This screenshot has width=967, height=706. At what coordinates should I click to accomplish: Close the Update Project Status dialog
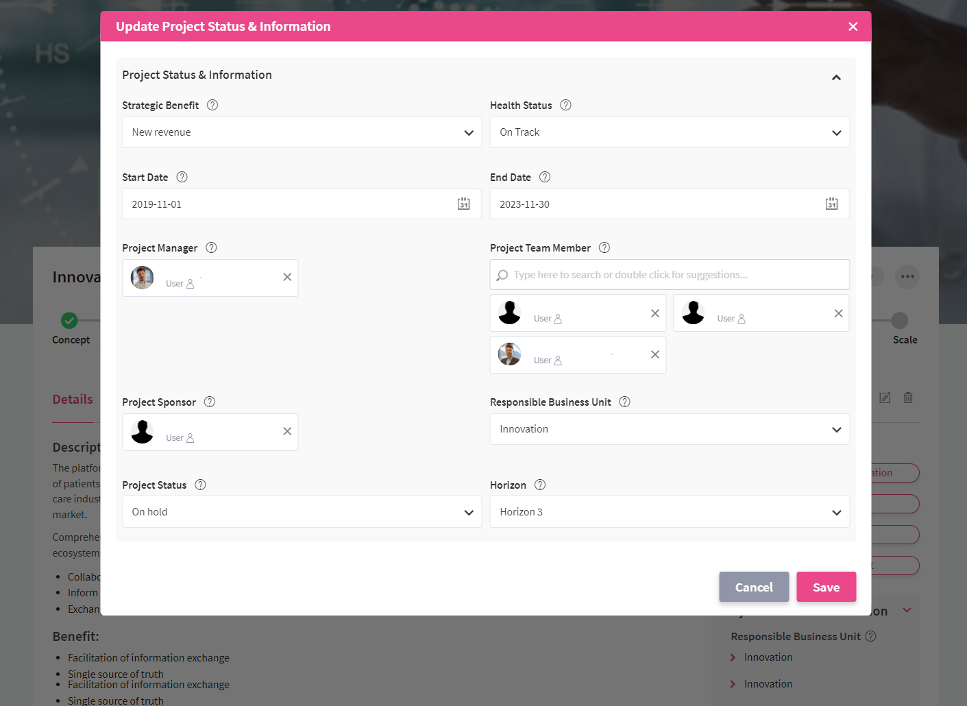[x=853, y=27]
